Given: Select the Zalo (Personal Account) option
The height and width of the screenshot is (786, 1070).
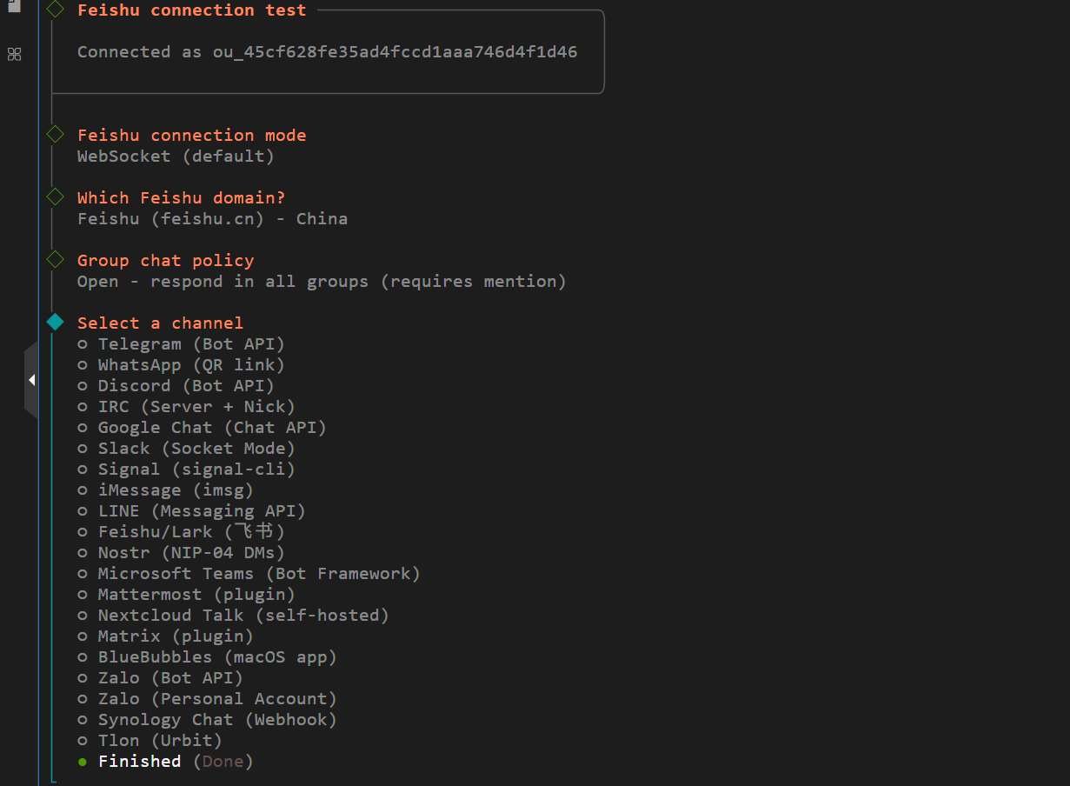Looking at the screenshot, I should coord(216,699).
